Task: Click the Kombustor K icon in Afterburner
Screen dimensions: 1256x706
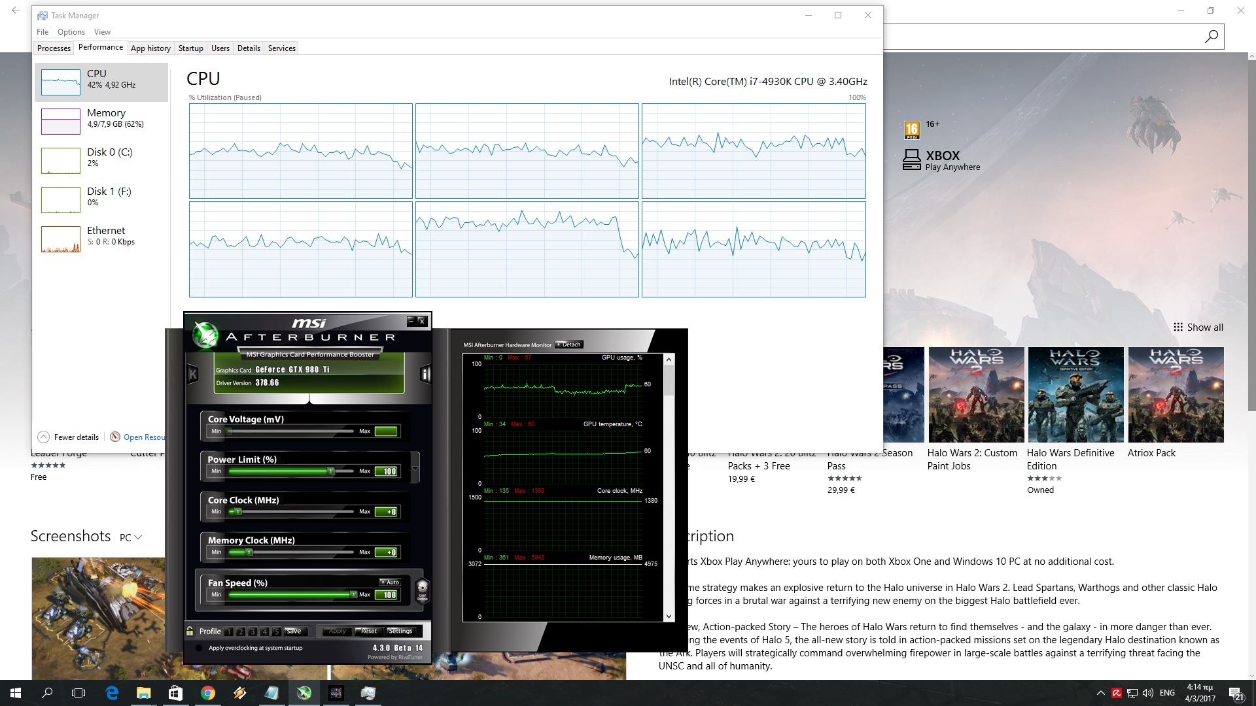Action: [x=193, y=374]
